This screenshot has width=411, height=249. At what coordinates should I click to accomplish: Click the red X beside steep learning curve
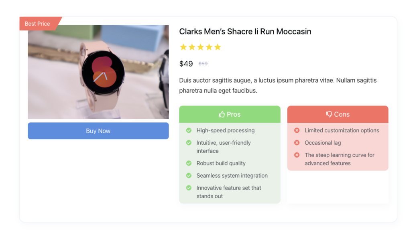[x=297, y=155]
